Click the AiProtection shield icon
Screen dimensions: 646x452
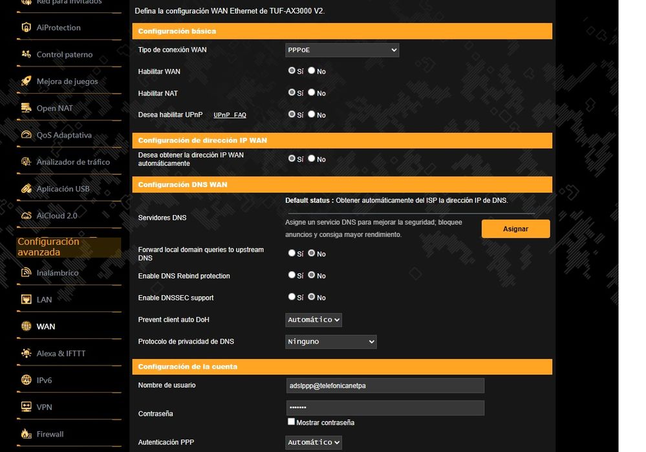[x=26, y=28]
